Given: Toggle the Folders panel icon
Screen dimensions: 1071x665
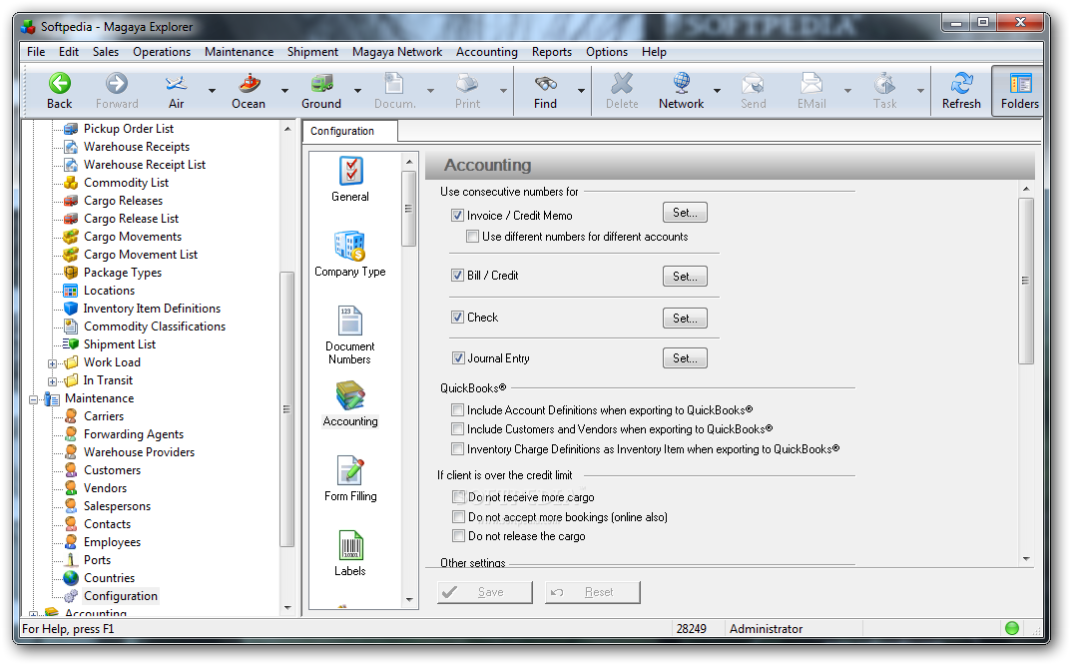Looking at the screenshot, I should tap(1020, 84).
